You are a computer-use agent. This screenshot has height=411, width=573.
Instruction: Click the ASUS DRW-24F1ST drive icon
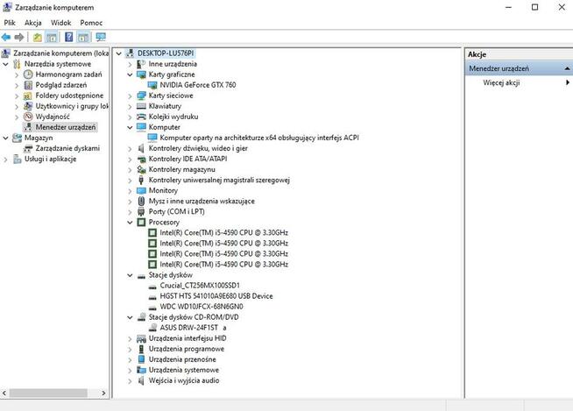(153, 328)
